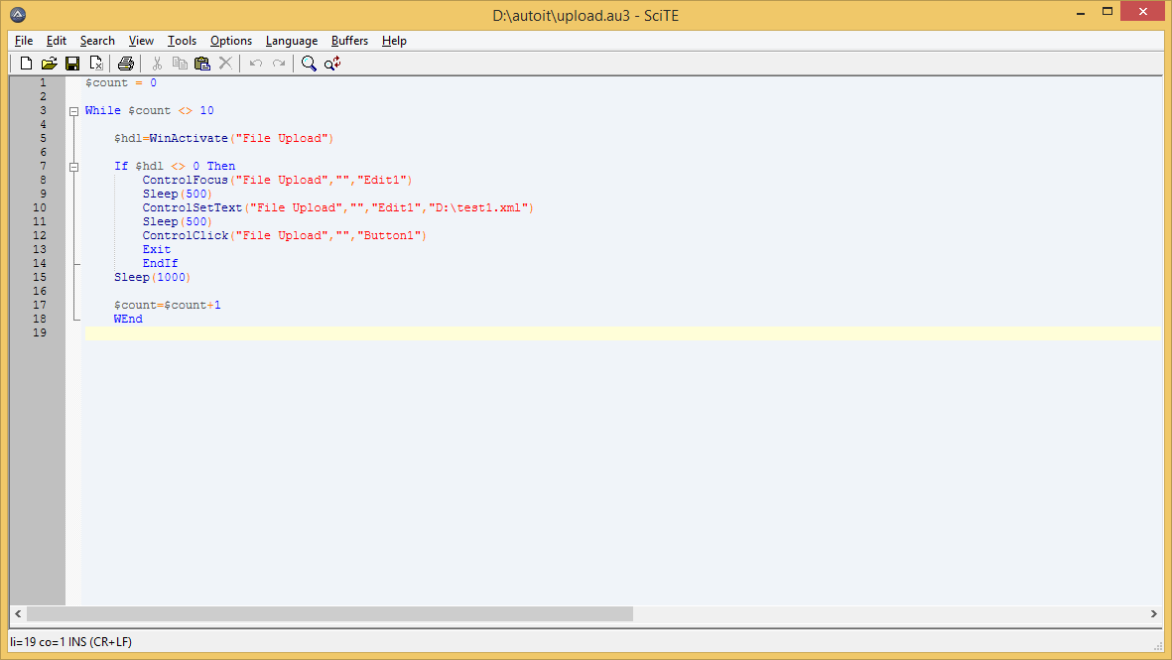Screen dimensions: 1172x660
Task: Open the Buffers menu
Action: click(349, 41)
